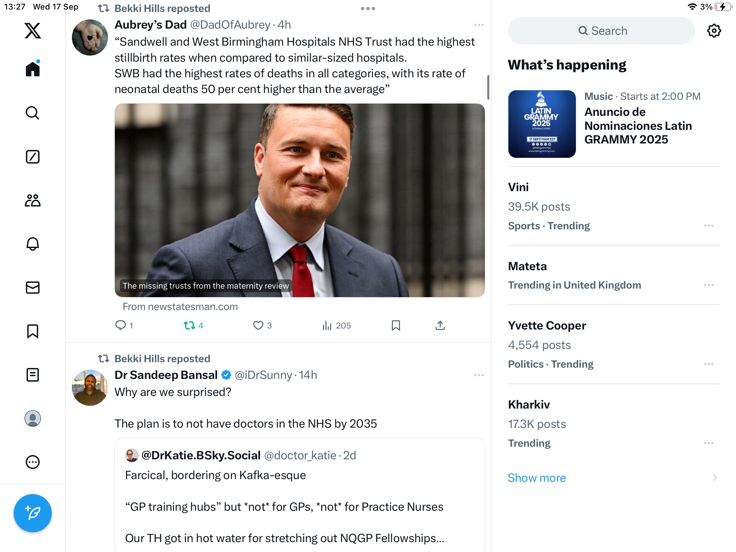The width and height of the screenshot is (736, 552).
Task: Open the Home feed icon
Action: coord(33,69)
